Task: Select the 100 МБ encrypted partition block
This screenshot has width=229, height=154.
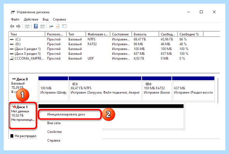Action: 53,89
